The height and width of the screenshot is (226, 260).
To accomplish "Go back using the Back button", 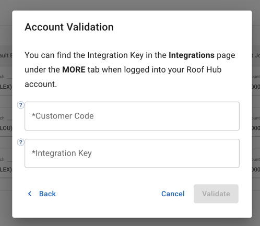I will pos(42,194).
